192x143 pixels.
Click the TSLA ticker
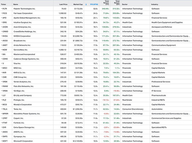coord(5,109)
